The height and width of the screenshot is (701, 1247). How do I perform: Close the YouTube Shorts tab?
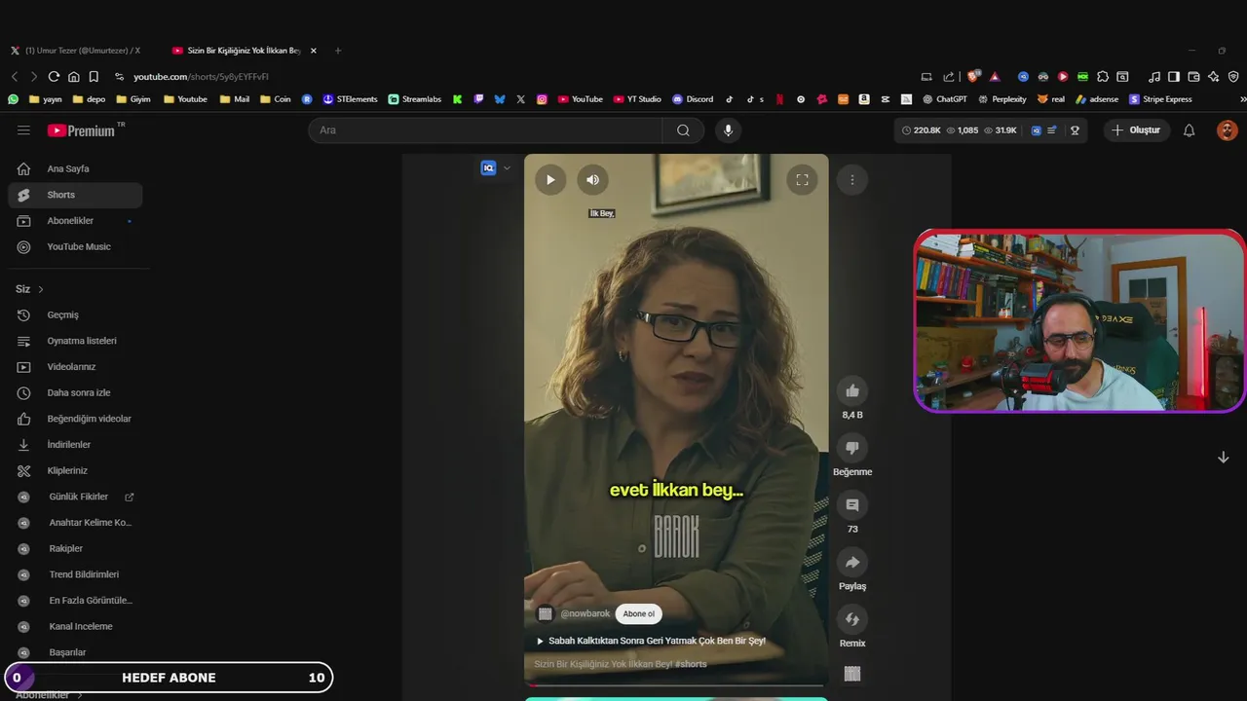pos(313,51)
